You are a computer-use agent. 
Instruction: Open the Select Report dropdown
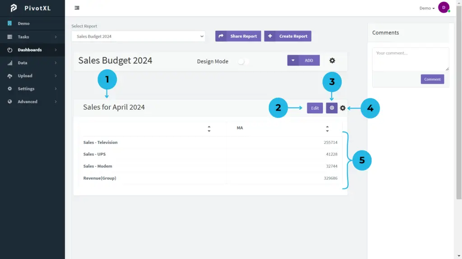138,36
